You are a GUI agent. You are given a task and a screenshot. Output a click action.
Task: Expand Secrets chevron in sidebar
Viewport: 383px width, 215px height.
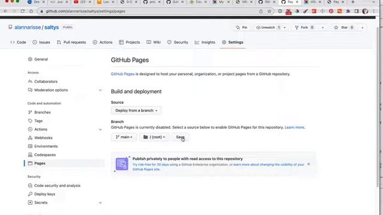100,202
